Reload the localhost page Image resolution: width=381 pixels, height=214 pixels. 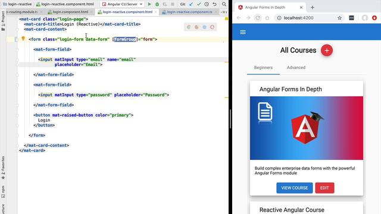258,18
